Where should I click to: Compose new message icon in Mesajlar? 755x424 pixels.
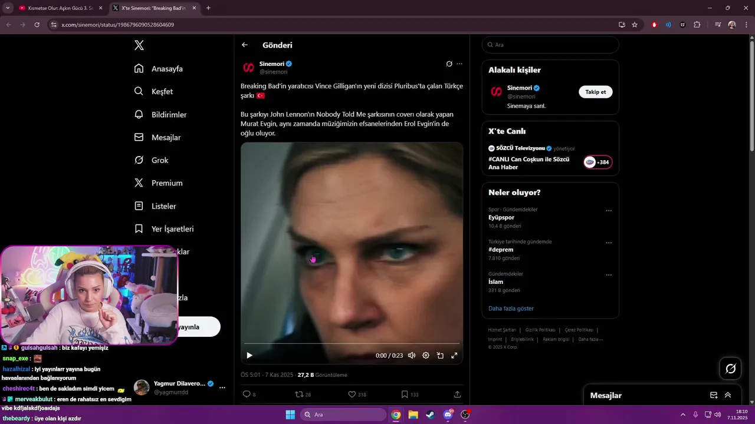pyautogui.click(x=714, y=395)
